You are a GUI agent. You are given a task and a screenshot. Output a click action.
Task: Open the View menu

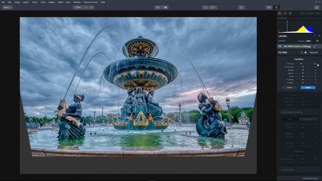coord(68,2)
